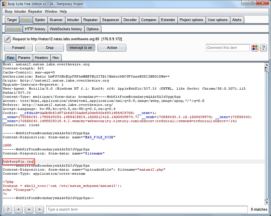Click the MAX_FILE_SIZE parameter name
Viewport: 271px width, 216px height.
99,137
